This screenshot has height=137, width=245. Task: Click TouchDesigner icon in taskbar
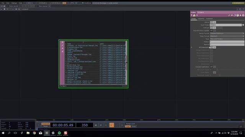pos(47,133)
